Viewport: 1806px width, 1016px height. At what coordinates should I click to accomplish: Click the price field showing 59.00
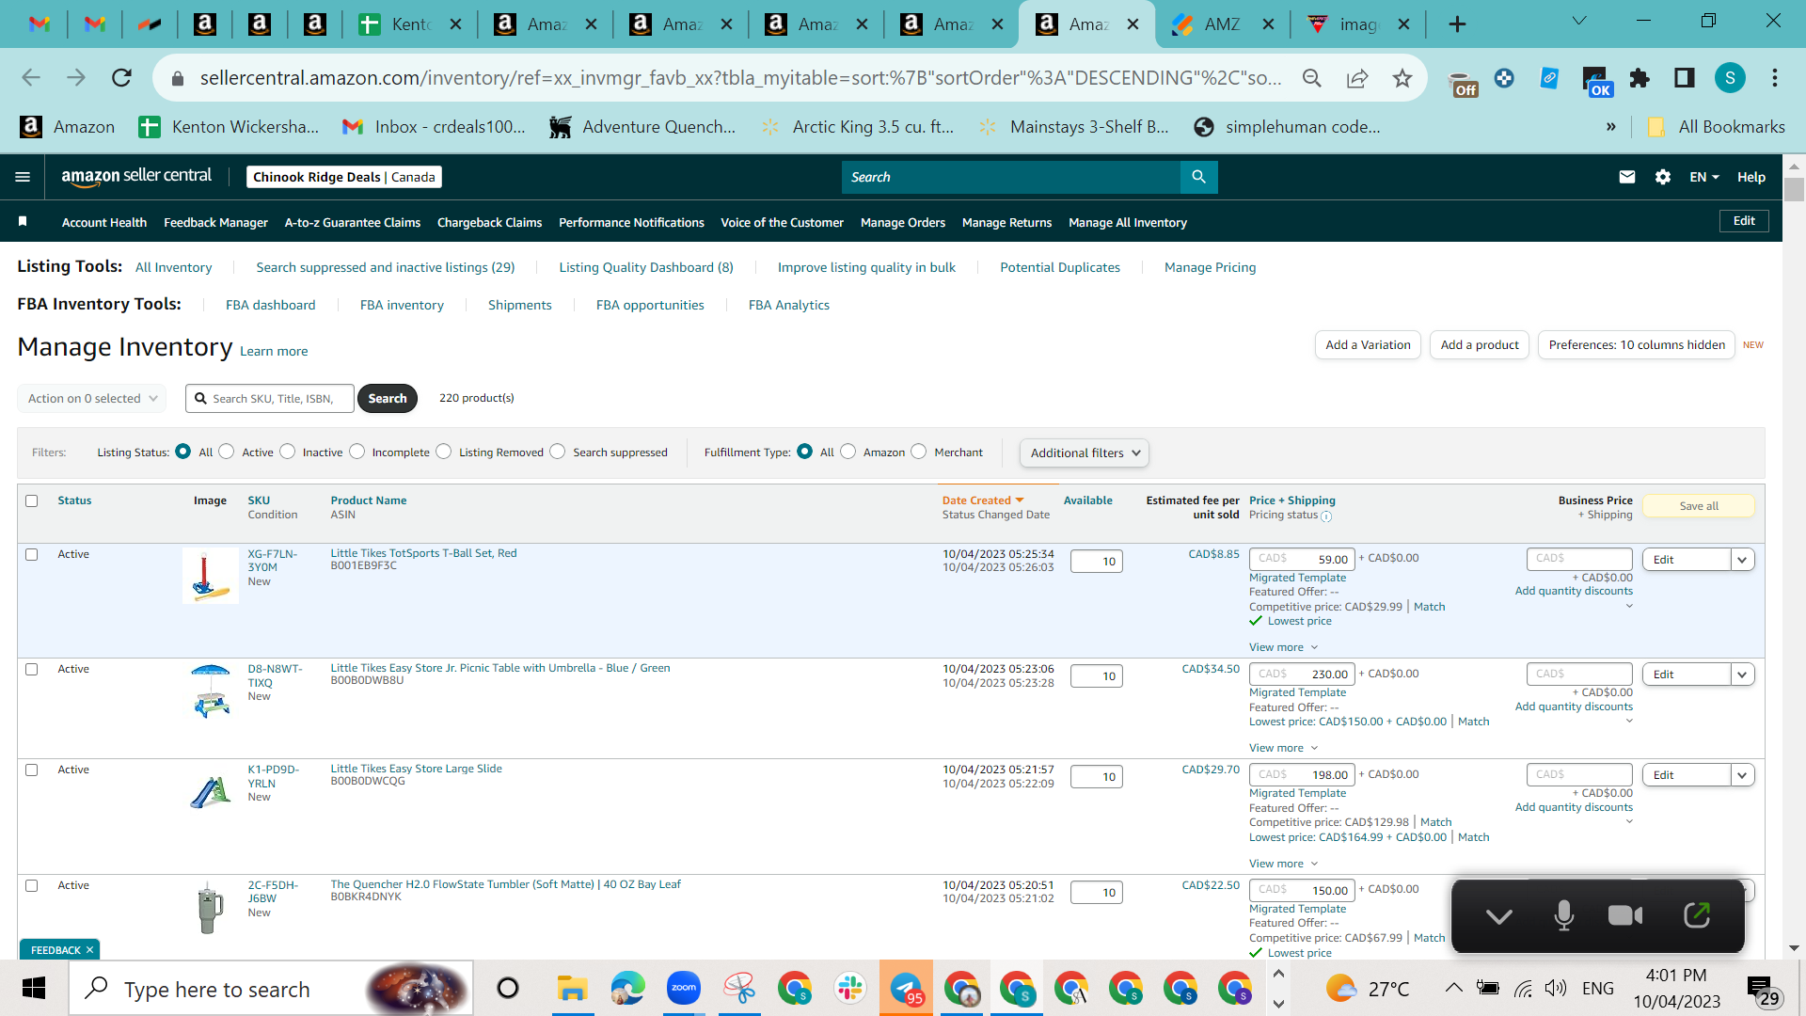click(x=1303, y=559)
